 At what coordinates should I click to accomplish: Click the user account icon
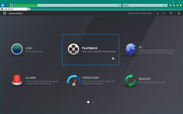click(x=157, y=13)
